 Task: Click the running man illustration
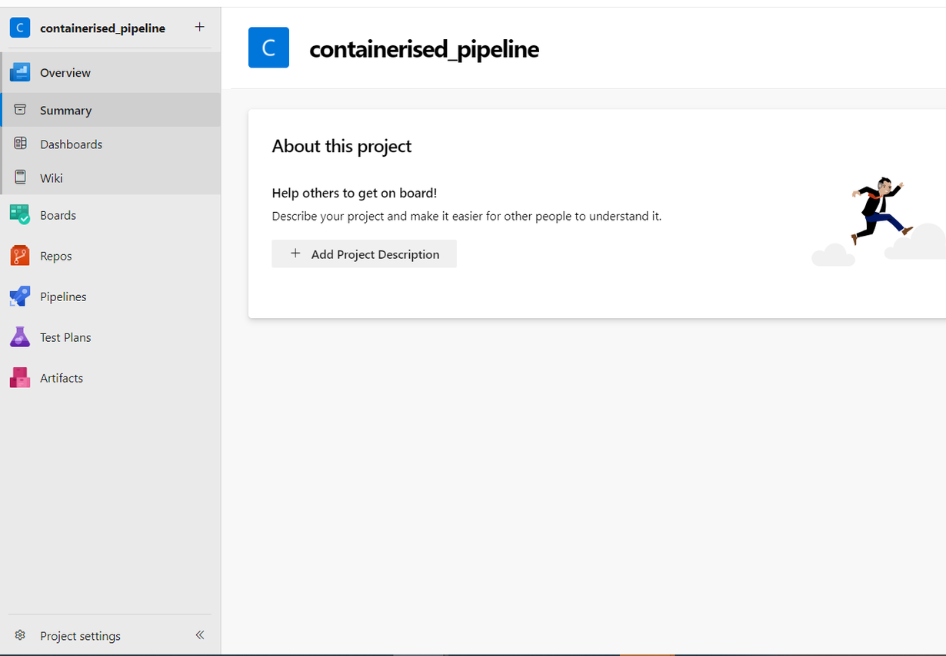coord(880,210)
